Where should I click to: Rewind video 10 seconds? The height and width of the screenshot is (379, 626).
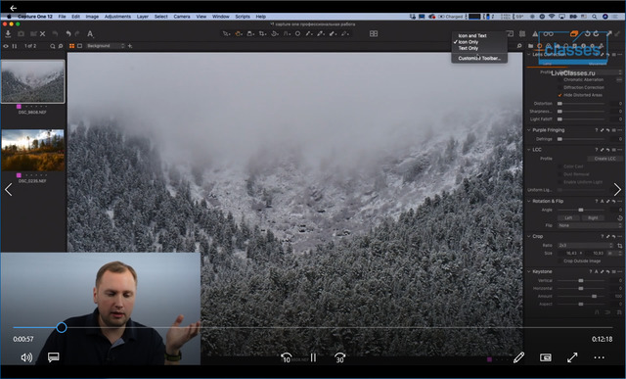pyautogui.click(x=287, y=357)
